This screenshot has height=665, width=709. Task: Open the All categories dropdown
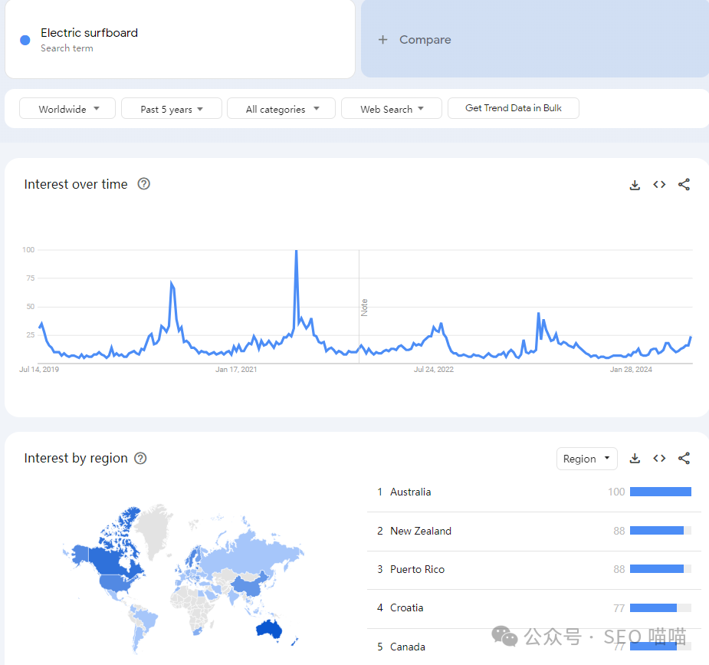click(x=281, y=109)
